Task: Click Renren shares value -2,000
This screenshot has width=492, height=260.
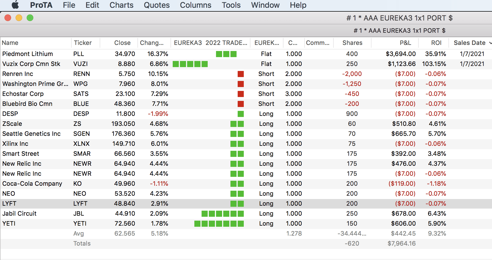Action: tap(352, 74)
